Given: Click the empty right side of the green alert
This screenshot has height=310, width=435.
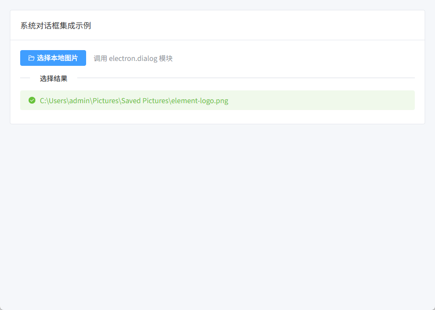Looking at the screenshot, I should [x=335, y=100].
